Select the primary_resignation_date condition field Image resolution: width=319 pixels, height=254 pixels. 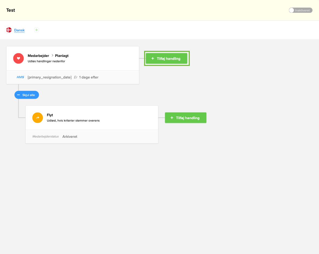[x=49, y=77]
